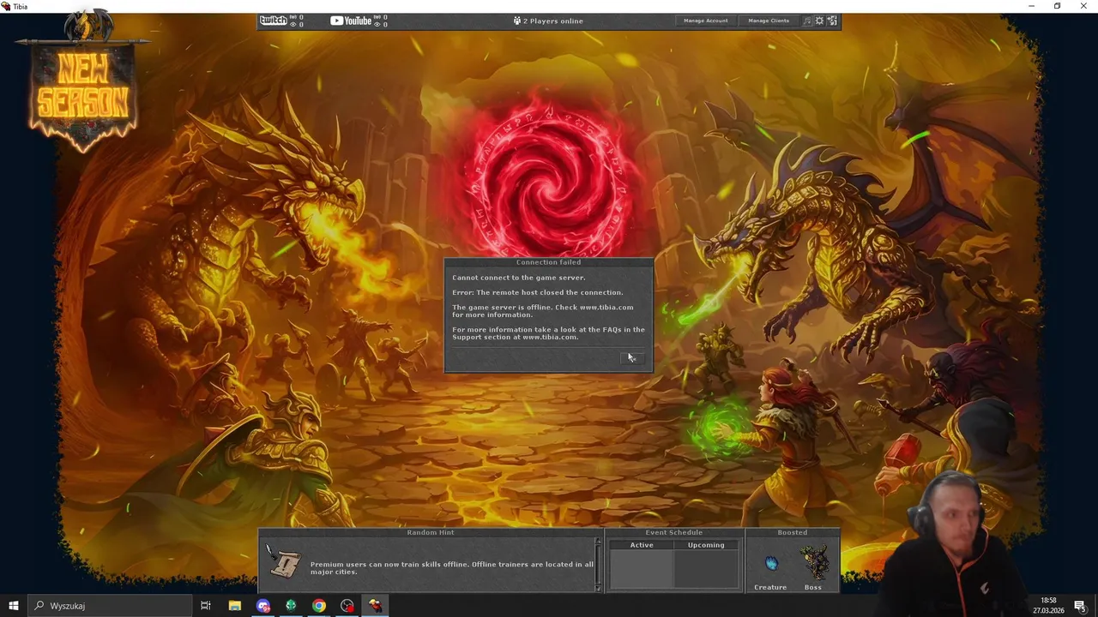Click the boosted Creature icon
Viewport: 1098px width, 617px height.
pyautogui.click(x=770, y=563)
